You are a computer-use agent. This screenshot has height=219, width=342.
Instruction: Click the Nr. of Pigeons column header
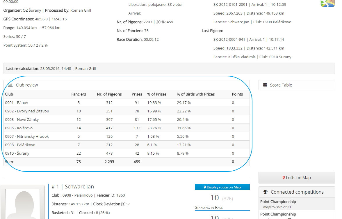[x=109, y=94]
